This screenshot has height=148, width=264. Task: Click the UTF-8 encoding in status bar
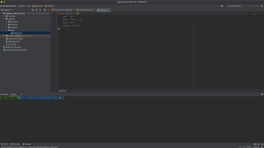[x=249, y=147]
